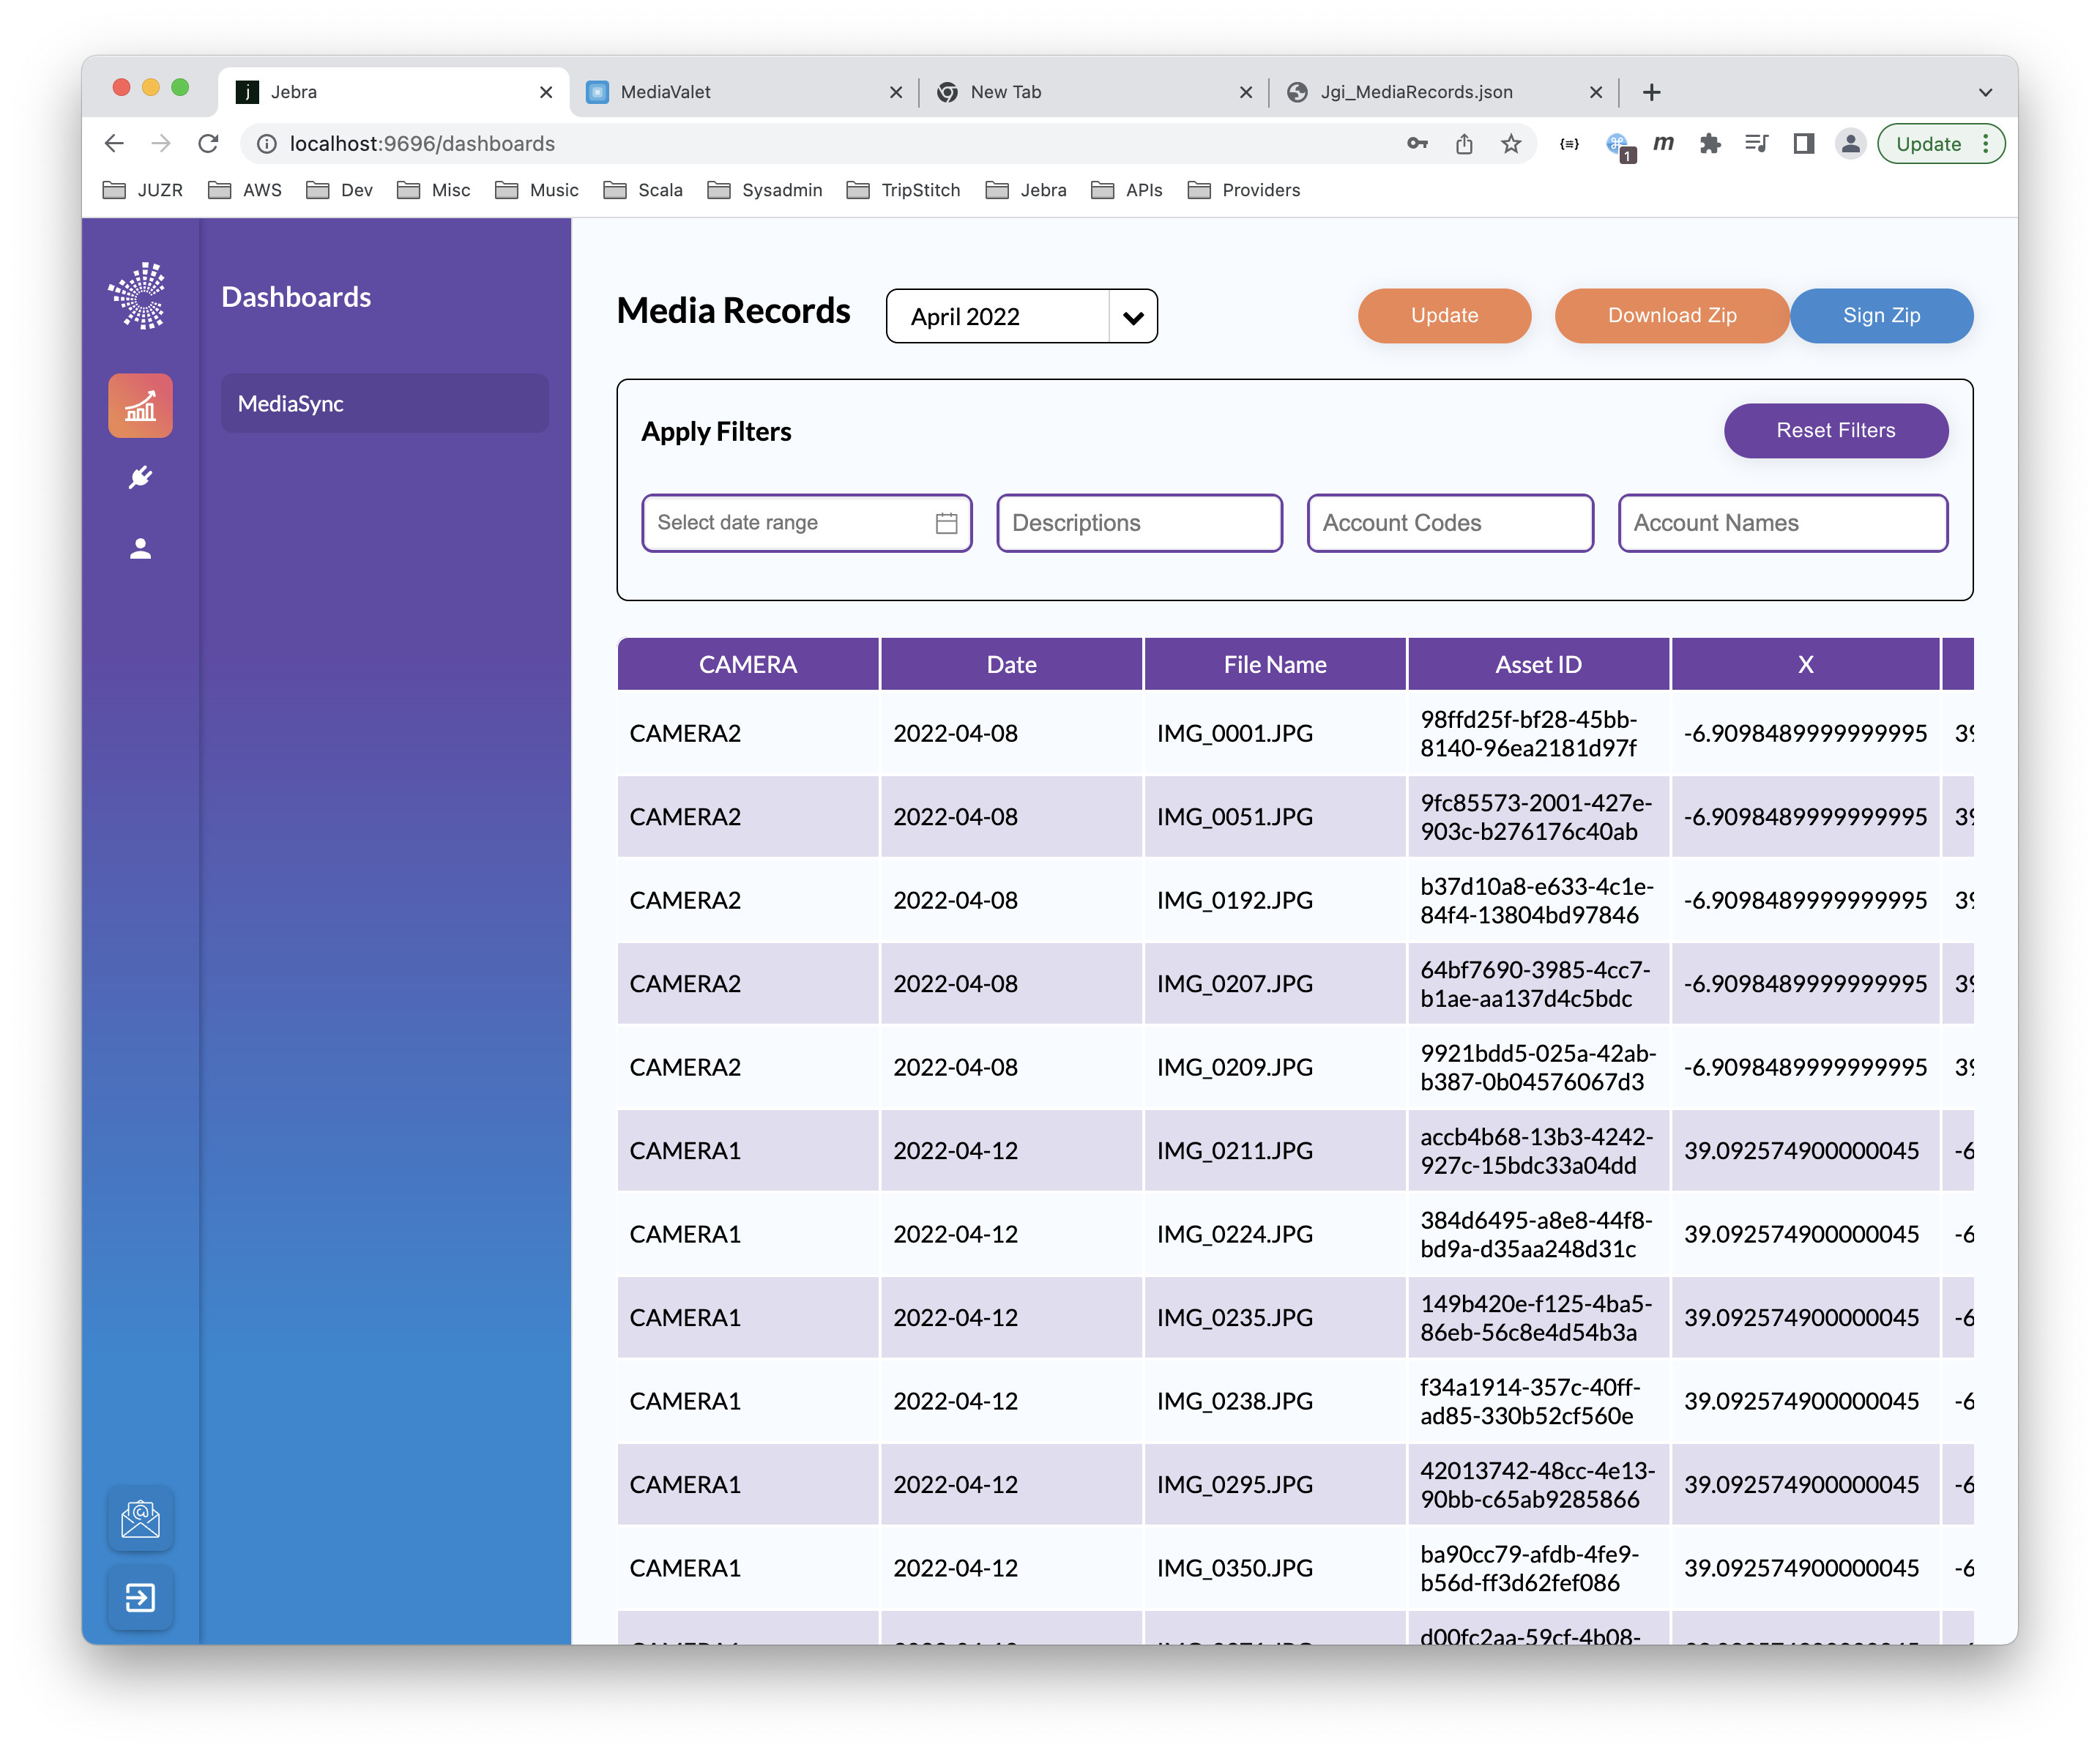Screen dimensions: 2100x1753
Task: Open the Jebra bookmarks folder
Action: click(1026, 190)
